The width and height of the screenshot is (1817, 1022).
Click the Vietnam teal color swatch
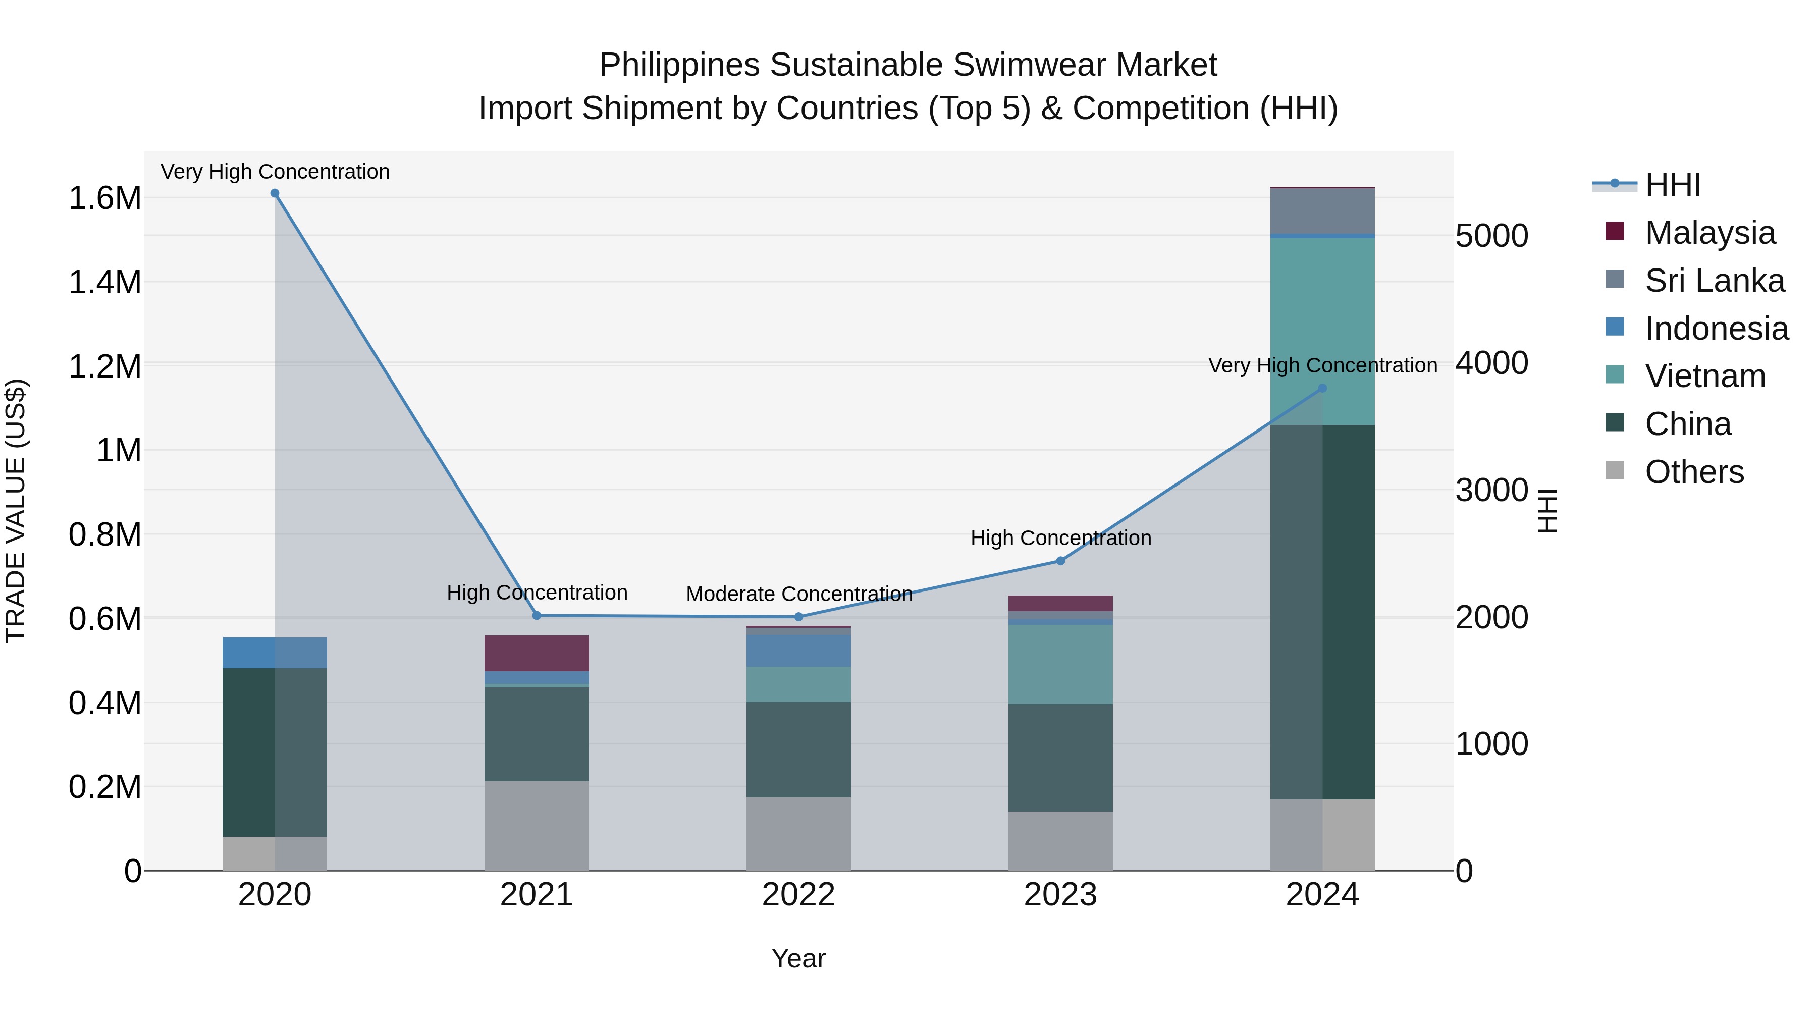tap(1615, 374)
